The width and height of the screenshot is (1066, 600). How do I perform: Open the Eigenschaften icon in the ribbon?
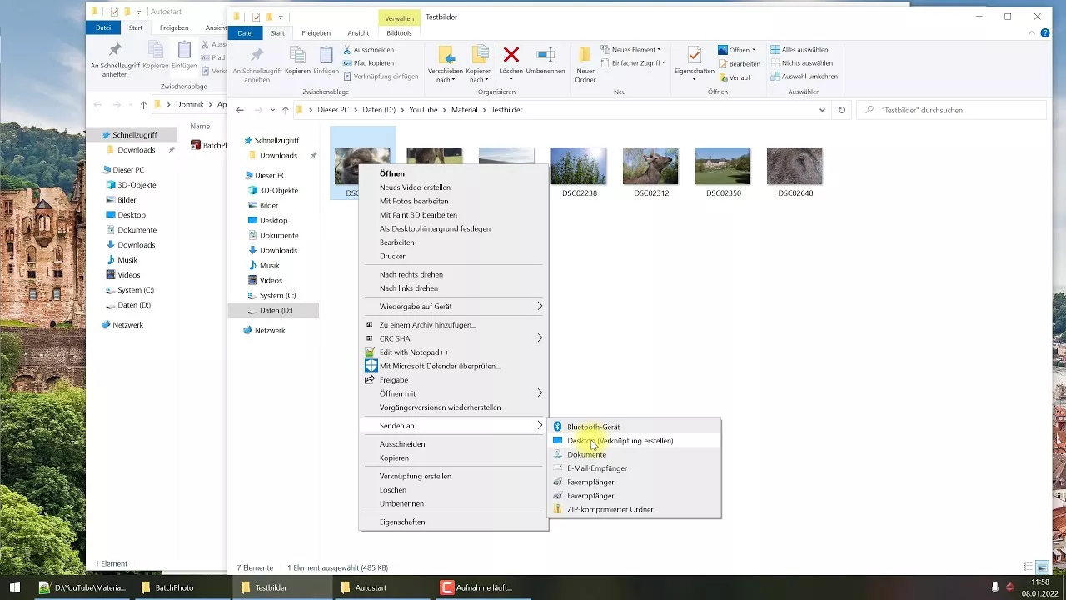[694, 58]
